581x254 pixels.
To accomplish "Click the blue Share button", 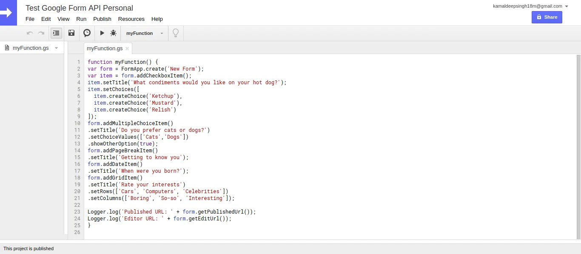I will pos(547,17).
